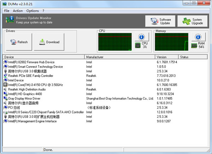Click the CPU usage graph
212x154 pixels.
click(x=115, y=42)
